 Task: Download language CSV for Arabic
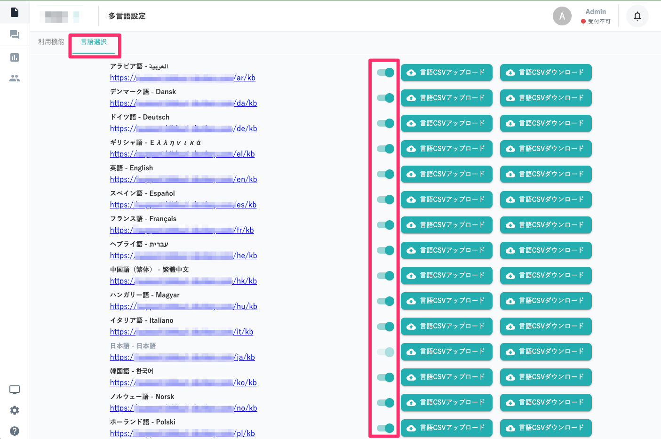[x=546, y=72]
